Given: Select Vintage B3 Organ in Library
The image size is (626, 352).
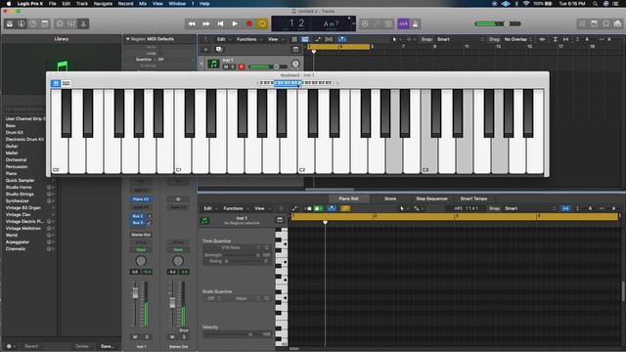Looking at the screenshot, I should [x=23, y=208].
